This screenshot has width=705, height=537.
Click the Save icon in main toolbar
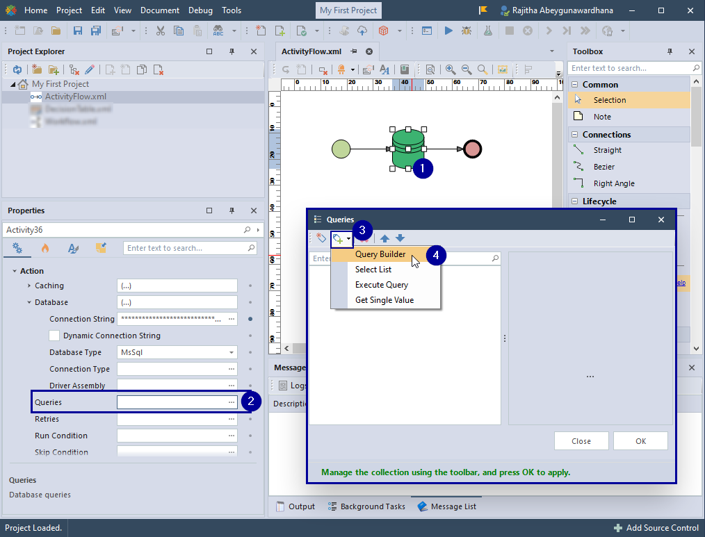pyautogui.click(x=78, y=31)
